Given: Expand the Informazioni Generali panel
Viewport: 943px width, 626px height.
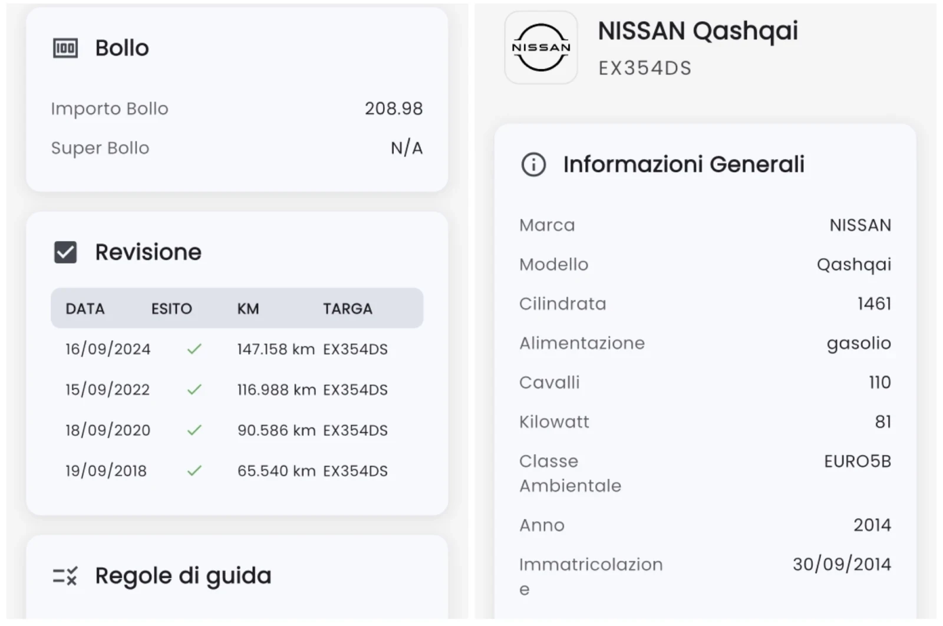Looking at the screenshot, I should tap(684, 164).
